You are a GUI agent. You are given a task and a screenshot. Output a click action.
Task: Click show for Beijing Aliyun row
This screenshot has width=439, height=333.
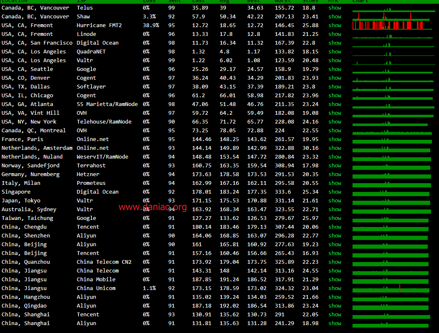(x=335, y=245)
